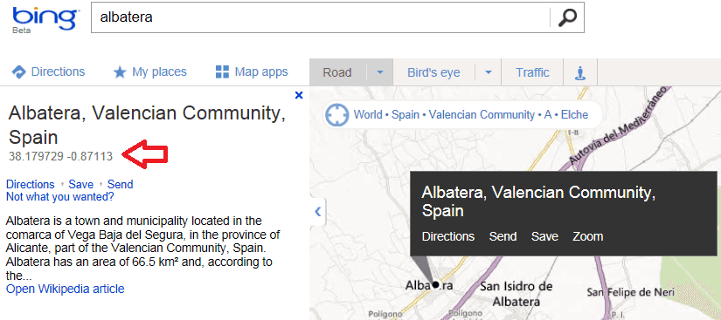Select Valencian Community in breadcrumb
Viewport: 721px width, 320px height.
click(482, 114)
